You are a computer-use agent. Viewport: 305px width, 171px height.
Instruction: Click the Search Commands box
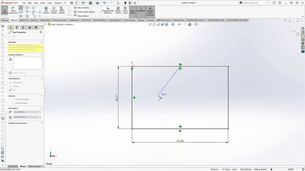point(254,3)
